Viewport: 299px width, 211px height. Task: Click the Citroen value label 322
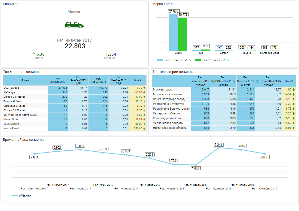pyautogui.click(x=219, y=47)
